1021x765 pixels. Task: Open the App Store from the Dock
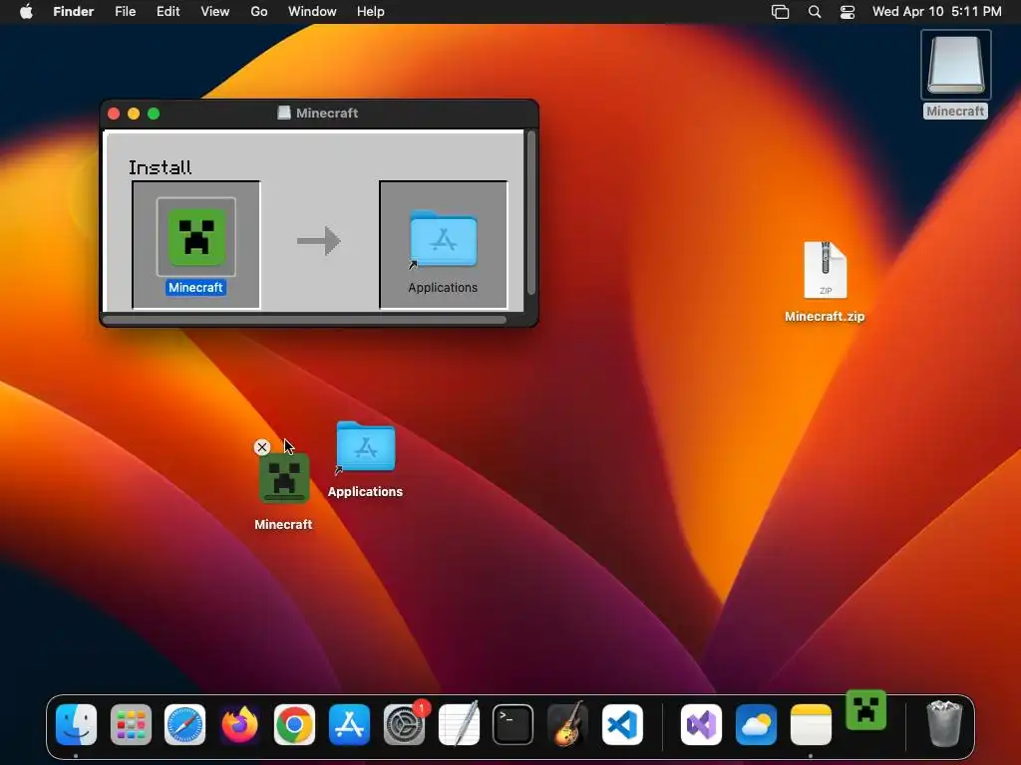click(x=349, y=725)
